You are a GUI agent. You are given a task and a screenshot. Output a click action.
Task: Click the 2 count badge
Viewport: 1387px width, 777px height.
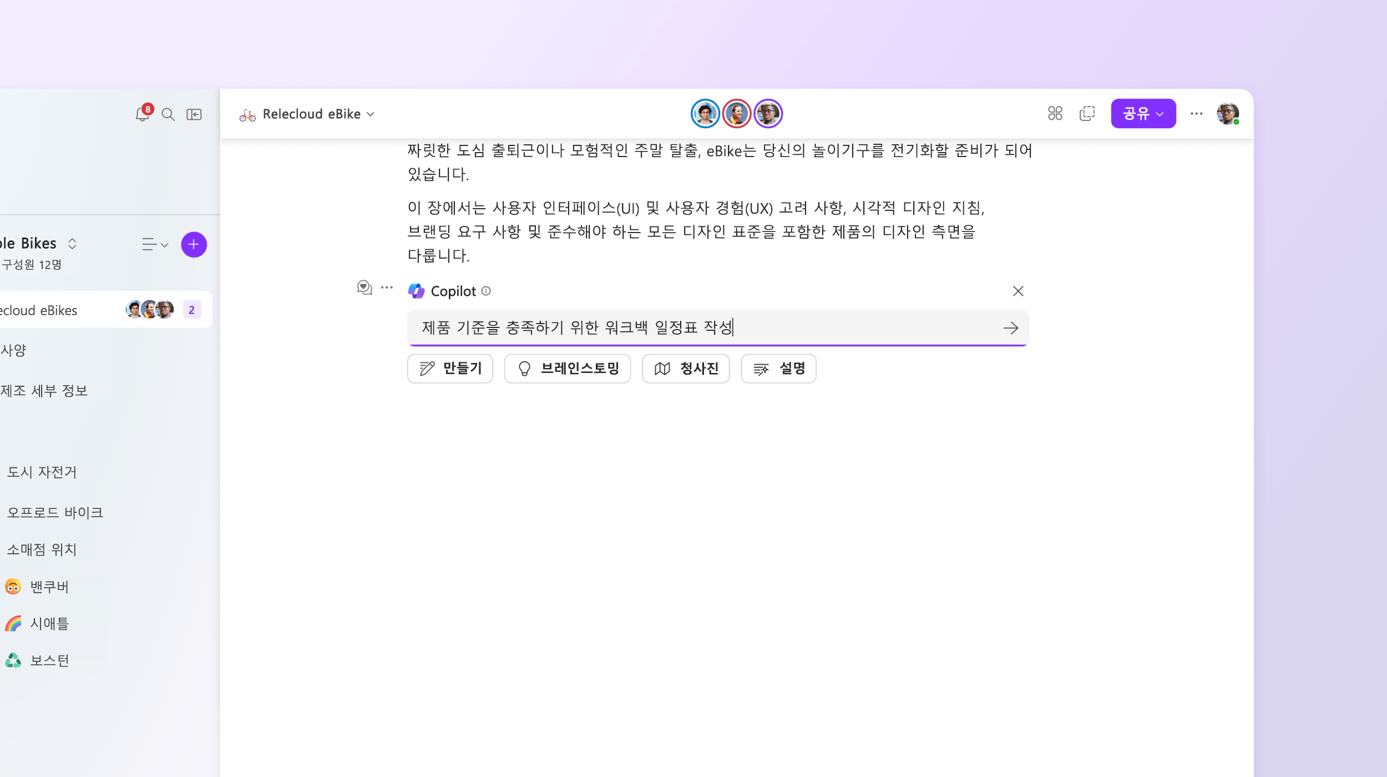[191, 310]
